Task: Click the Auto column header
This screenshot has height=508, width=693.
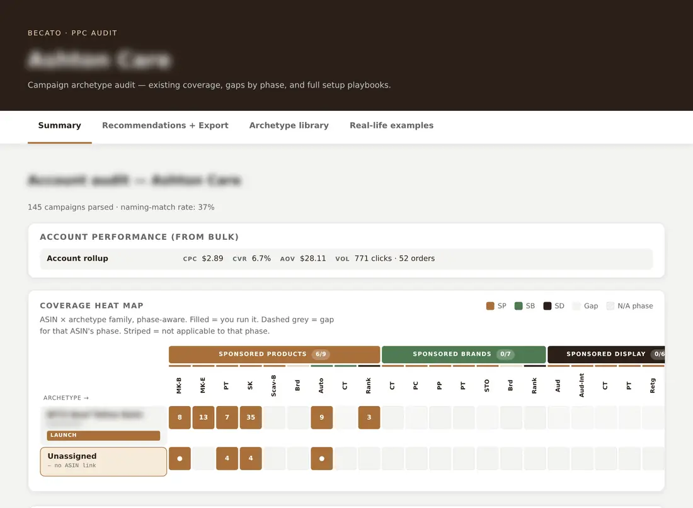Action: click(x=321, y=385)
